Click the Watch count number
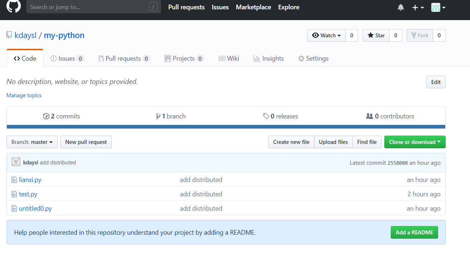This screenshot has height=258, width=470. tap(352, 35)
